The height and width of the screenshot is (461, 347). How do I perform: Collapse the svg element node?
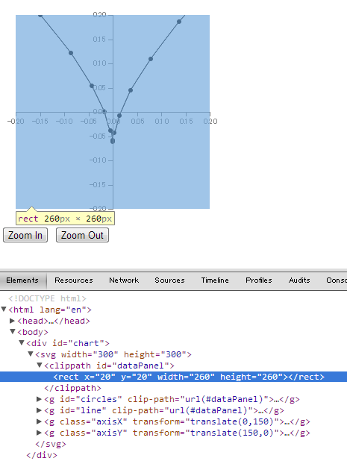click(31, 354)
